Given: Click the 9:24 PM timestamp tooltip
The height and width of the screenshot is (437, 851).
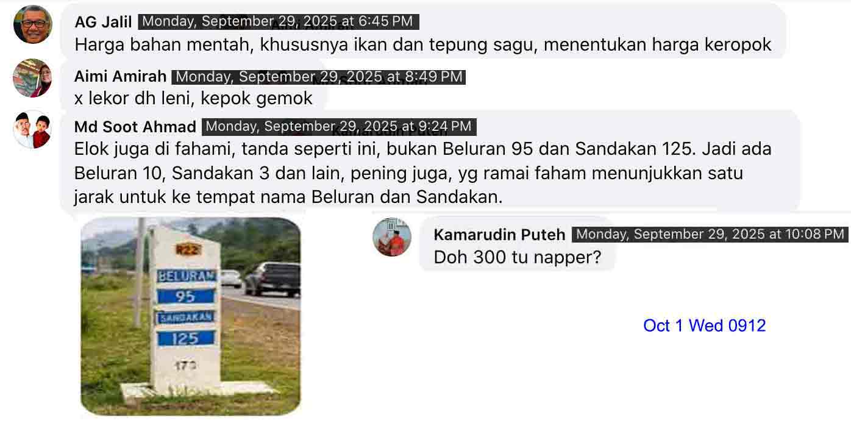Looking at the screenshot, I should (x=339, y=126).
